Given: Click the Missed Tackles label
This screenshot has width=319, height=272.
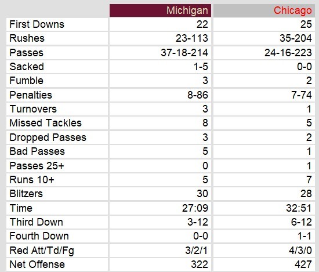Looking at the screenshot, I should 46,123.
